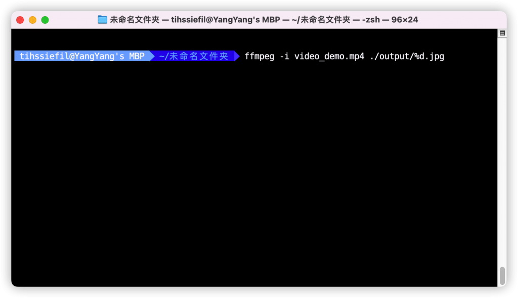
Task: Minimize the terminal with yellow button
Action: [32, 20]
